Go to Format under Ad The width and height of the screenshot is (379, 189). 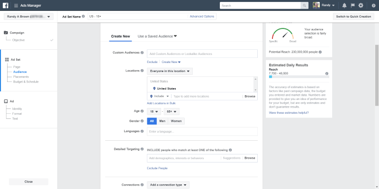point(17,114)
